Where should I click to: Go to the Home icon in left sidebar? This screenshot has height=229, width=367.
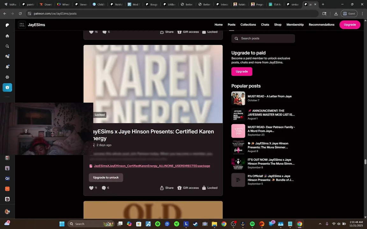click(x=7, y=36)
